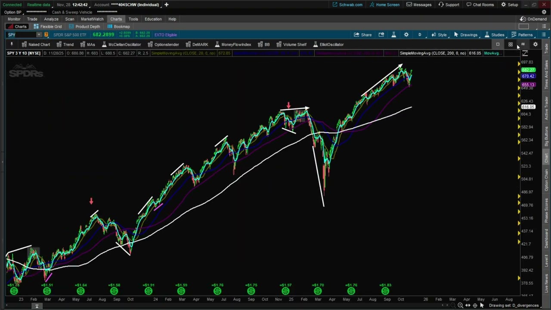Image resolution: width=551 pixels, height=310 pixels.
Task: Open Chat Rooms
Action: [480, 5]
